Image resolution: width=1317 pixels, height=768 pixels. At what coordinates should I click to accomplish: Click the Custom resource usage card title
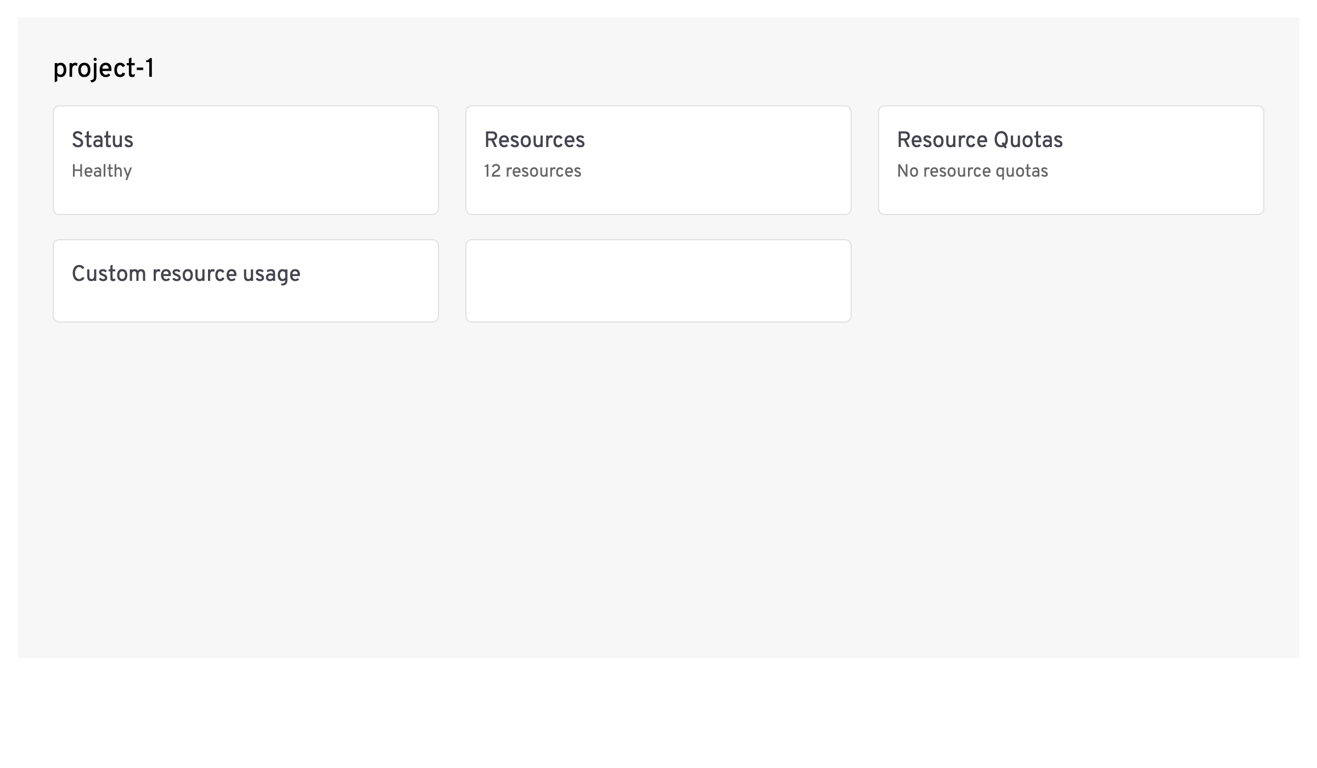click(x=186, y=274)
